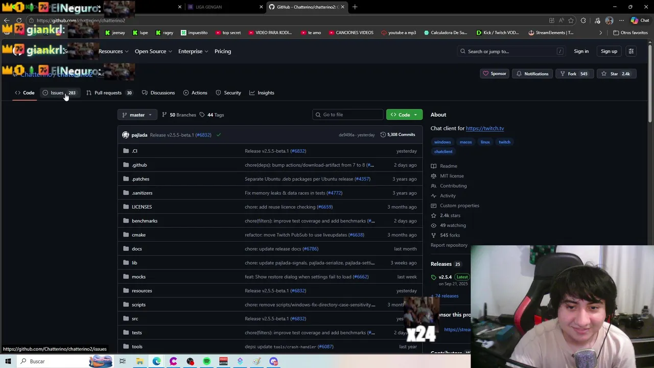View the 44 Tags link
Screen dimensions: 654x368
[212, 114]
